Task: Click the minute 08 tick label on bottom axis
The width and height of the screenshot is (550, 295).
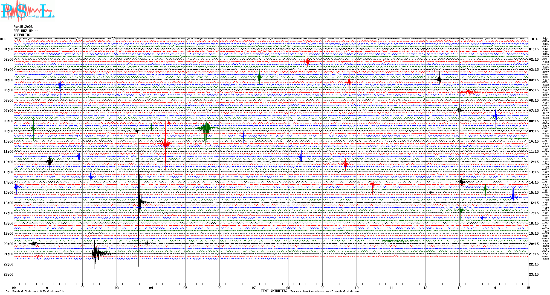Action: (x=288, y=288)
